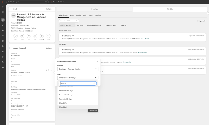Switch to the Overview tab

coord(95,9)
